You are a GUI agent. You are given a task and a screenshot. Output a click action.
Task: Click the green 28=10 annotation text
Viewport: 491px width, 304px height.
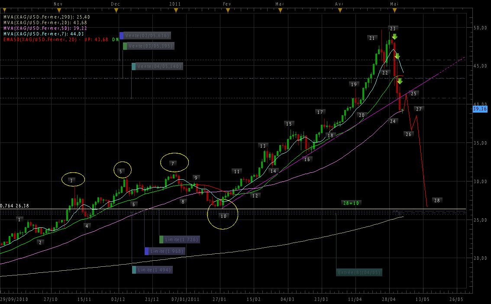[351, 203]
